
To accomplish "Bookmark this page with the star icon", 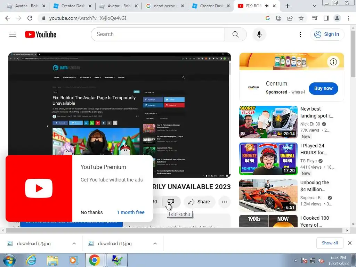I will pyautogui.click(x=301, y=18).
